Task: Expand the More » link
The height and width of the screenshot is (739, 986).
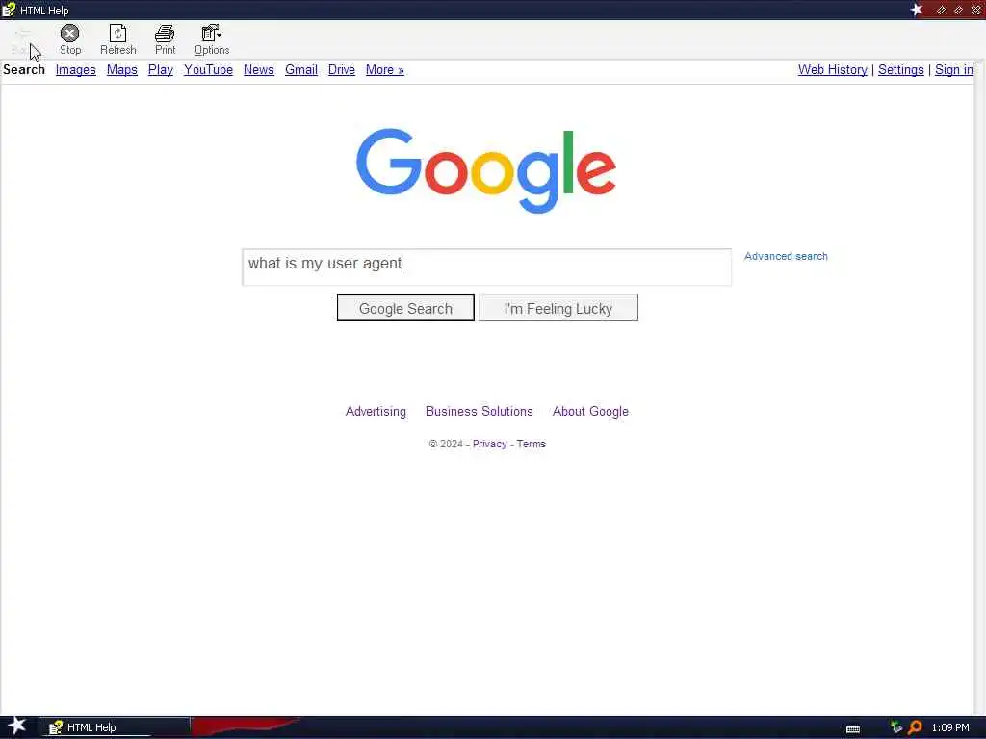Action: point(385,69)
